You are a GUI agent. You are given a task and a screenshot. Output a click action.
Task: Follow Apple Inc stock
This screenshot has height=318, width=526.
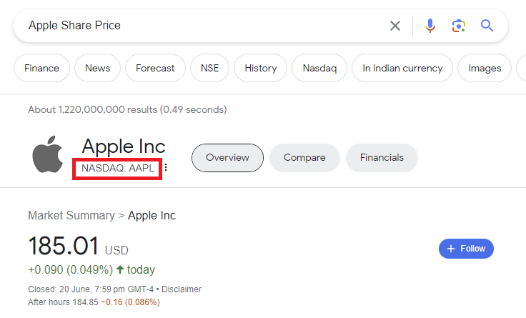(x=466, y=249)
